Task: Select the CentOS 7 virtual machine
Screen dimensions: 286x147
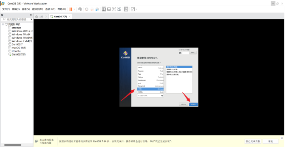Action: point(17,44)
